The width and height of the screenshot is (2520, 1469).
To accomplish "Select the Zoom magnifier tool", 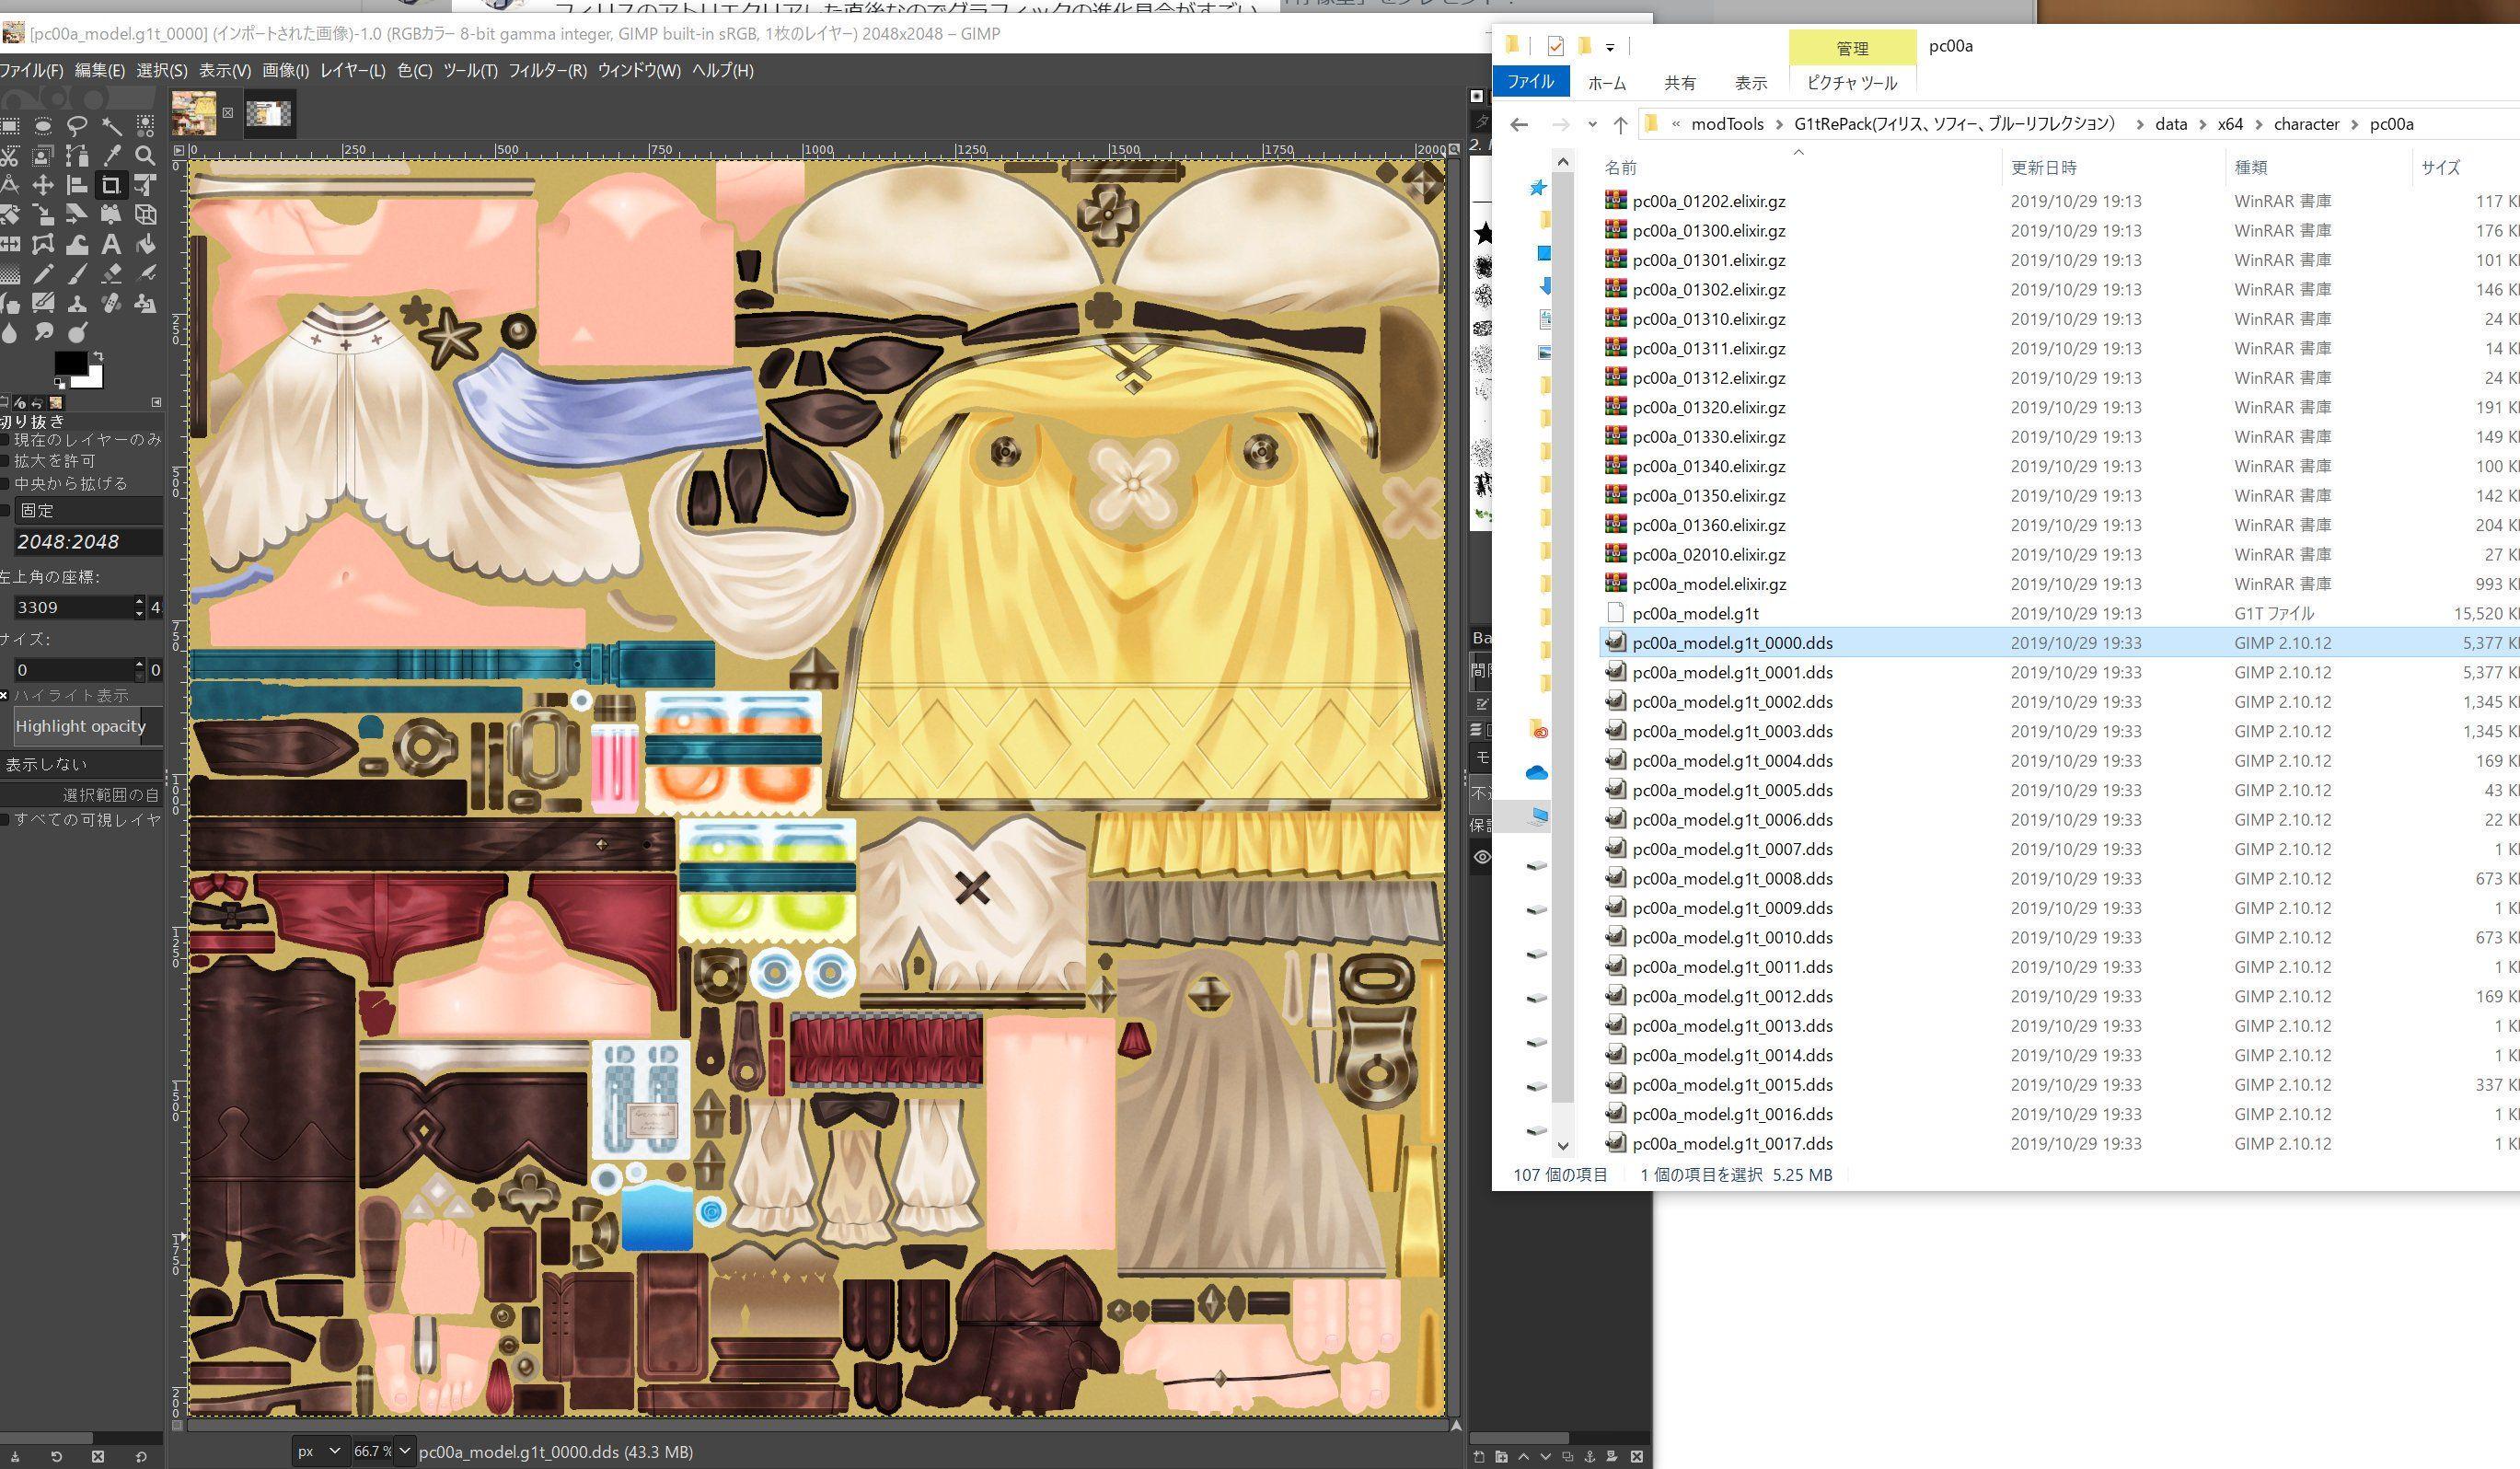I will coord(145,156).
